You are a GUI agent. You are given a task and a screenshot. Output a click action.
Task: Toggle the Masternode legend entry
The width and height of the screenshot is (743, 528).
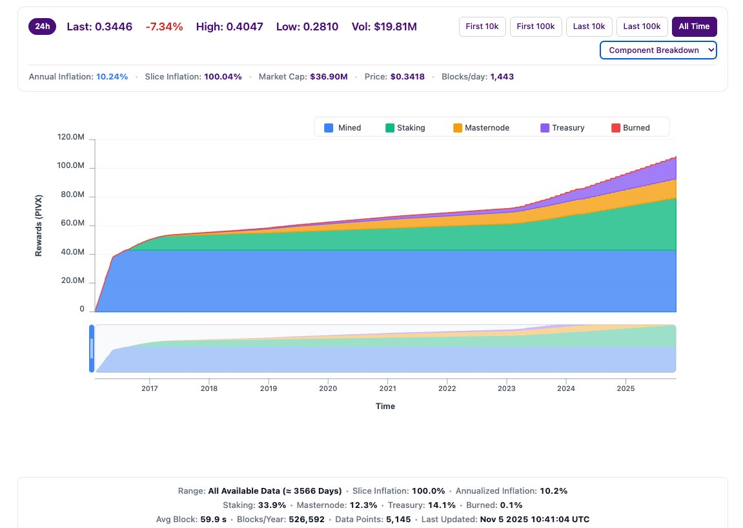(x=487, y=128)
